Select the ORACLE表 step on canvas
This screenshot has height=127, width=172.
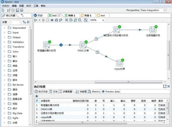coord(83,45)
